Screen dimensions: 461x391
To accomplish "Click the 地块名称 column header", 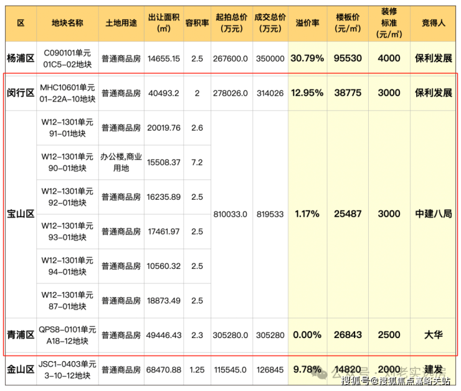I will click(x=67, y=22).
